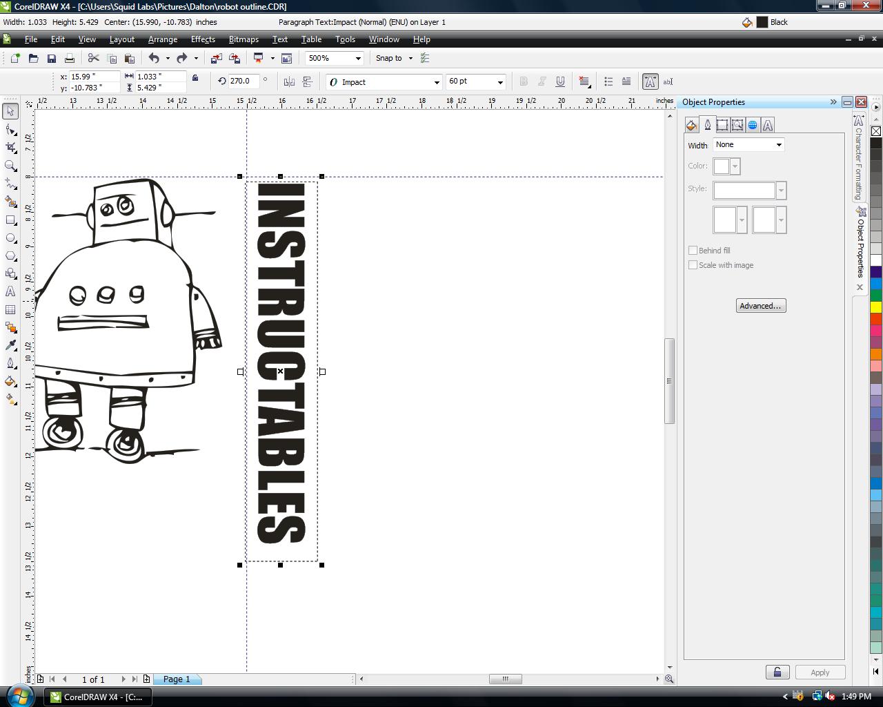883x707 pixels.
Task: Expand the Object Properties docker chevron
Action: click(x=833, y=102)
